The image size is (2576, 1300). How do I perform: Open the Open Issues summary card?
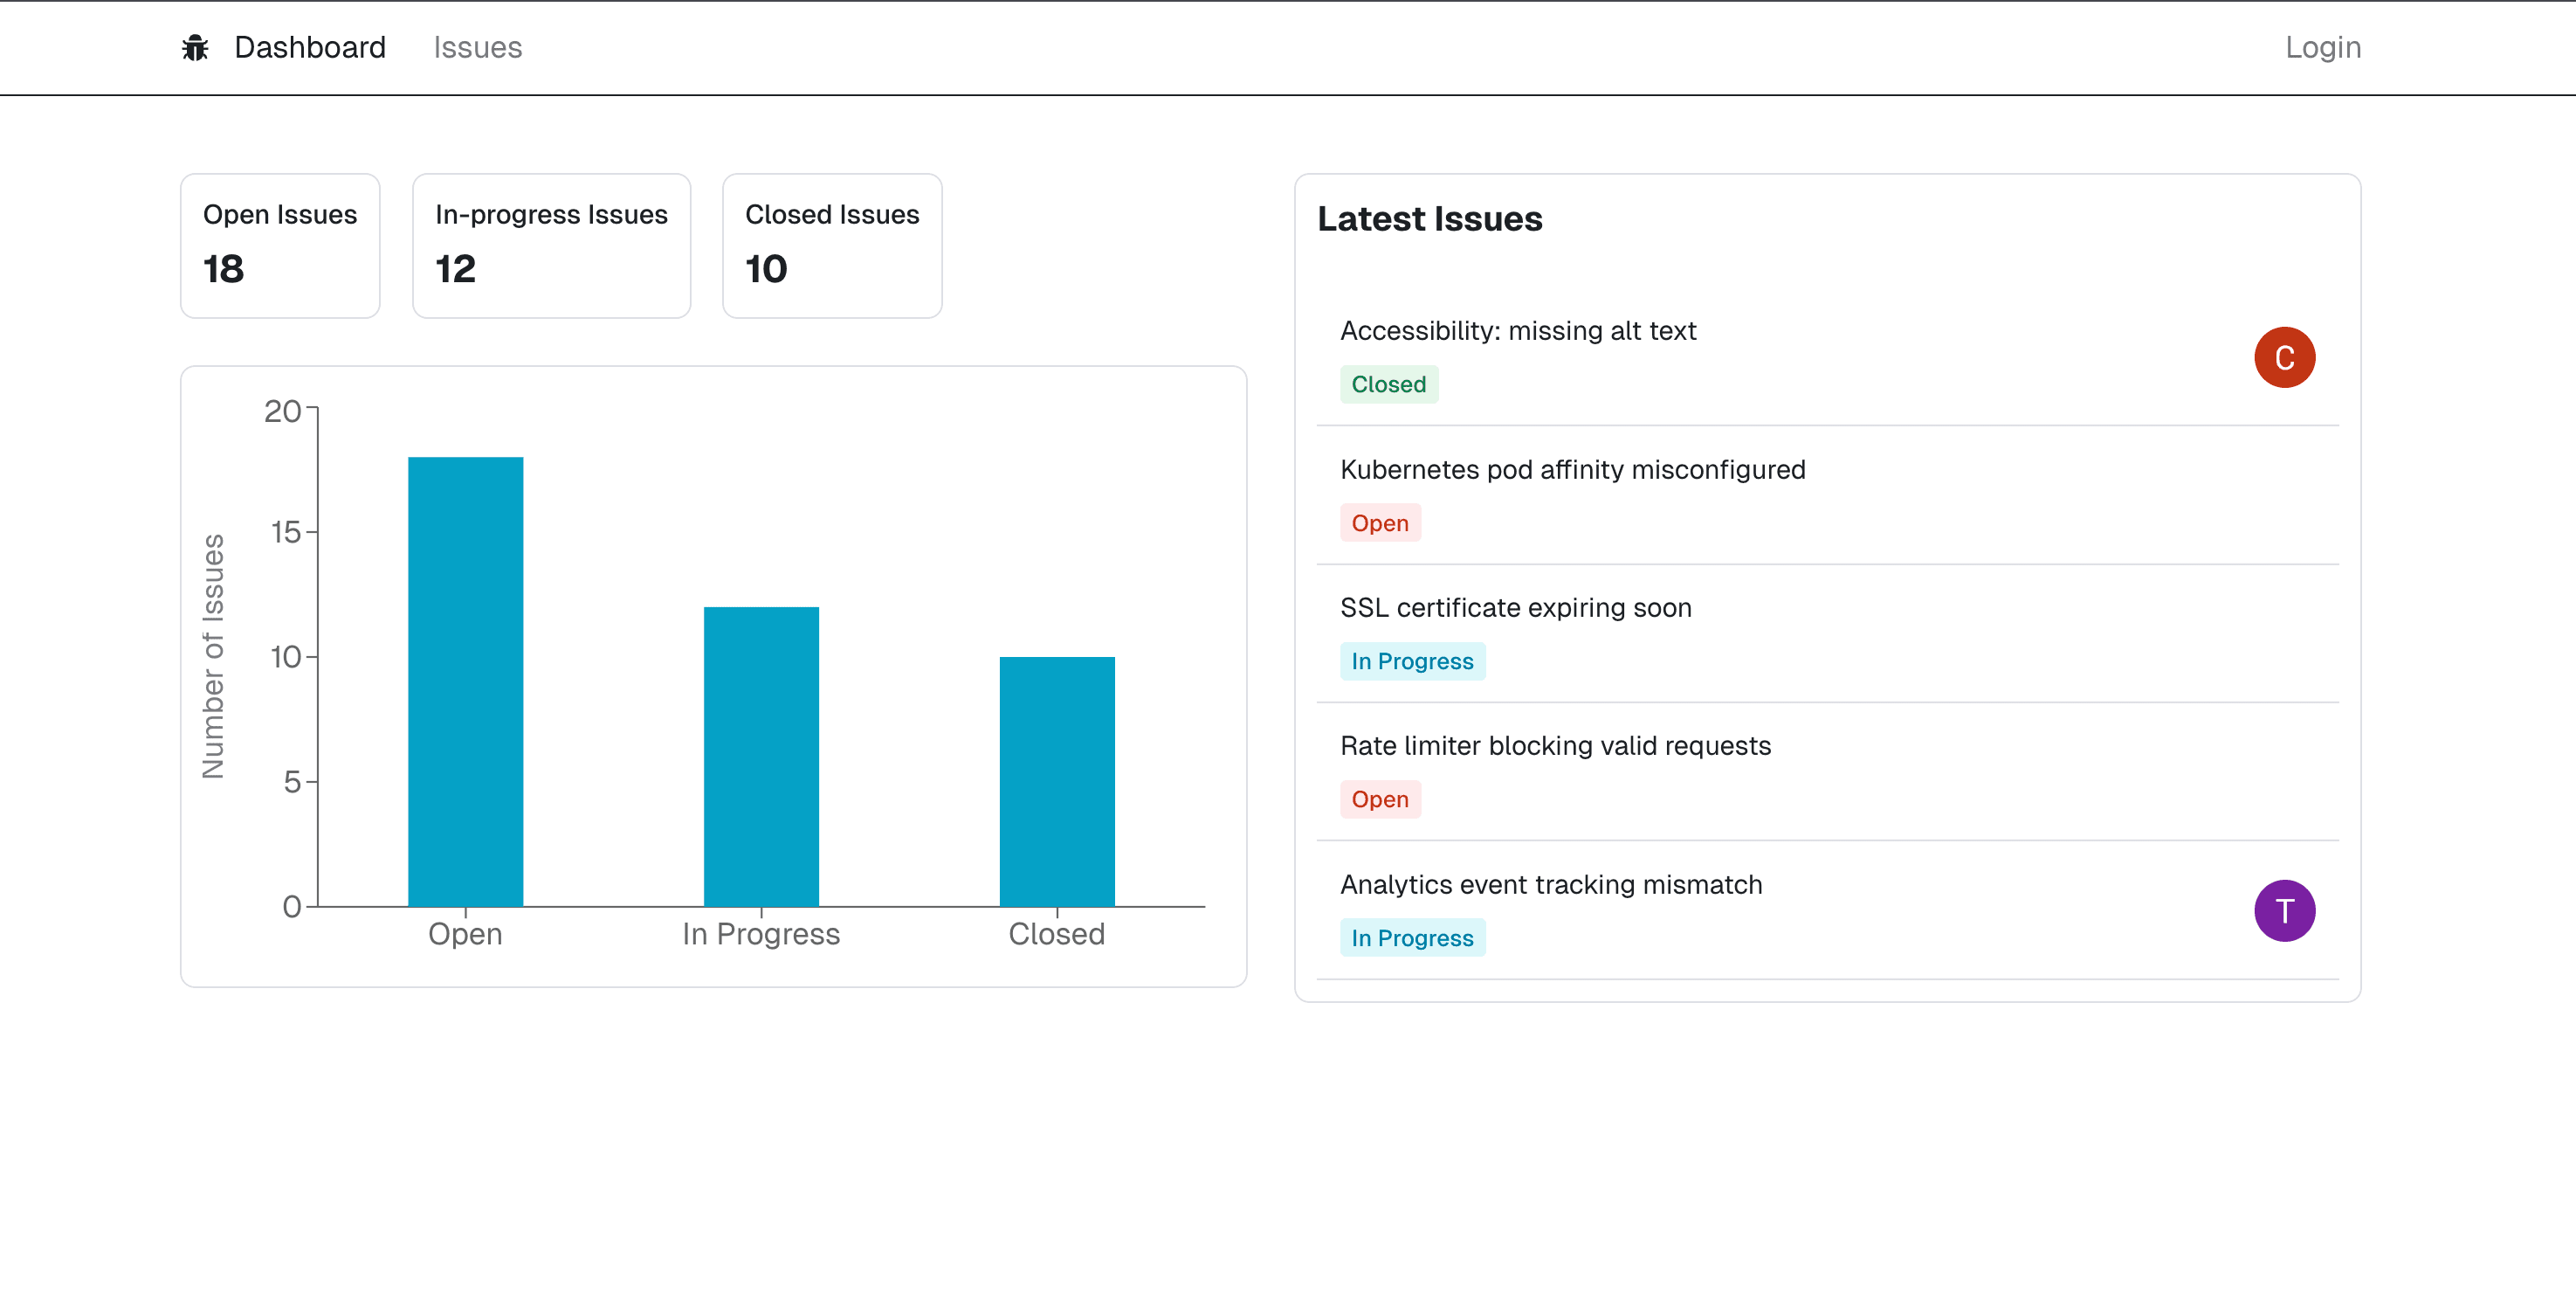coord(280,246)
